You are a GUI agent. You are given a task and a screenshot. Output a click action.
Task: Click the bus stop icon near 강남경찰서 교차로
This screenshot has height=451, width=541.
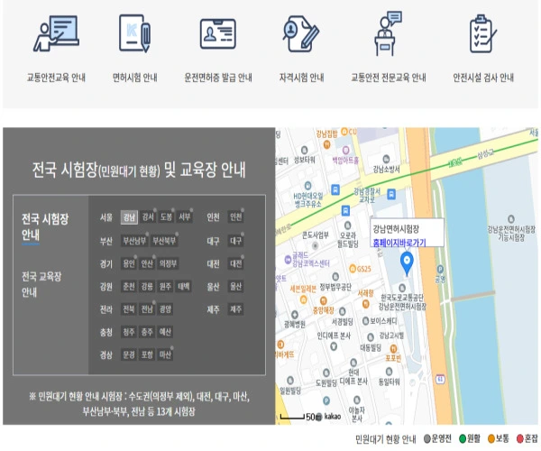pos(391,194)
